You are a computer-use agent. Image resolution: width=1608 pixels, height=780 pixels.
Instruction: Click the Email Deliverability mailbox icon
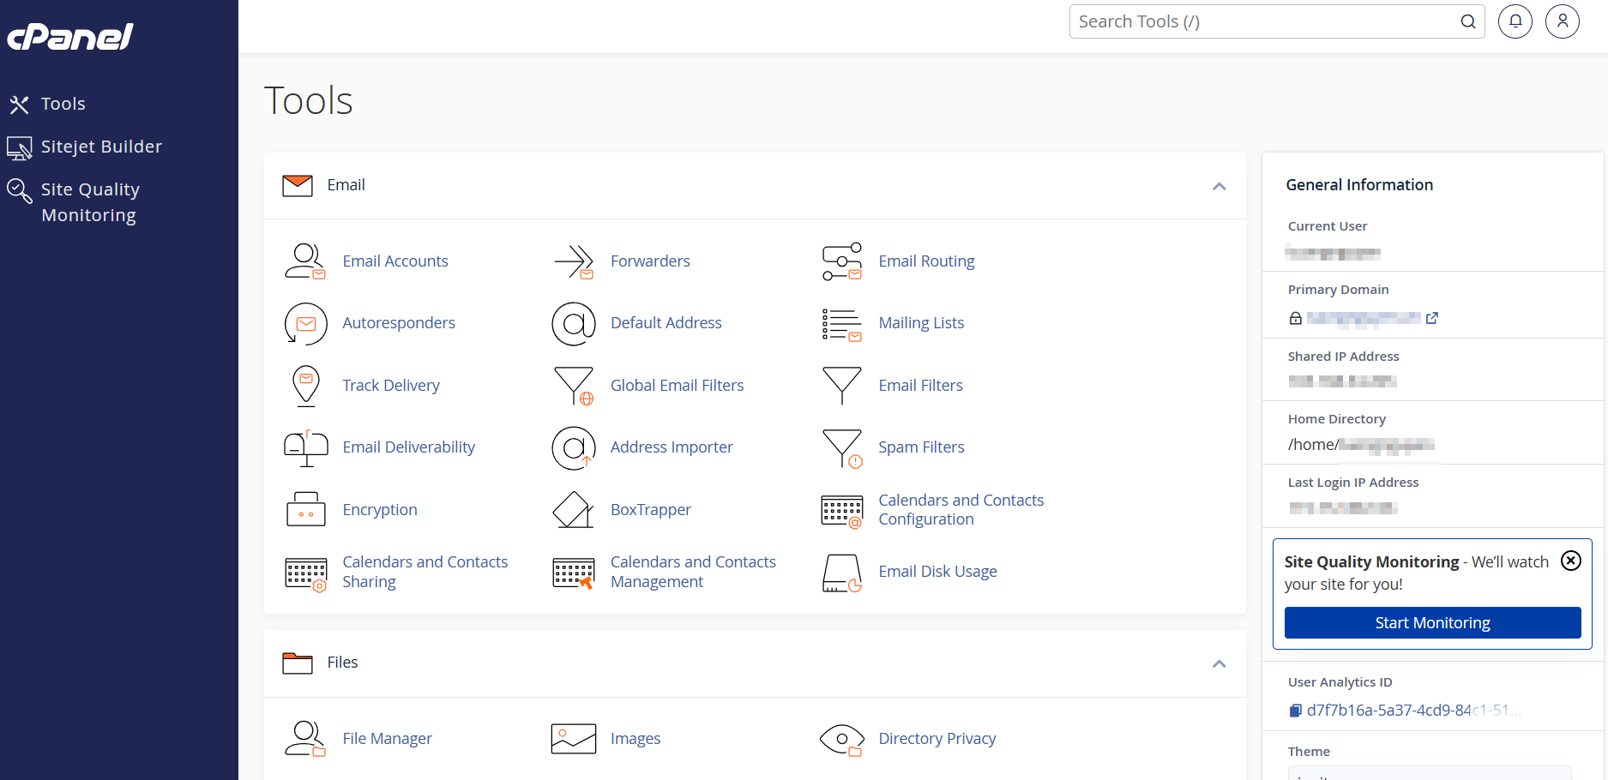(x=306, y=448)
